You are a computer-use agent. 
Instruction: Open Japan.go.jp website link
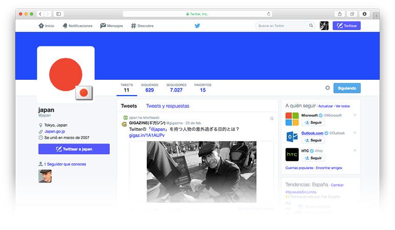pos(55,131)
